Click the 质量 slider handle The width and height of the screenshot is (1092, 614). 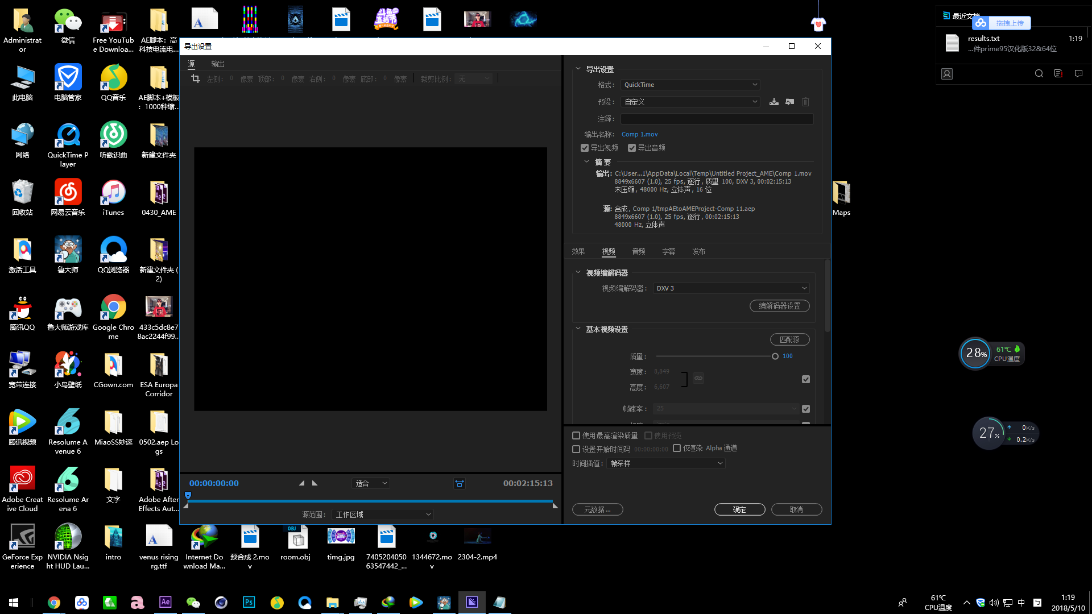tap(775, 356)
